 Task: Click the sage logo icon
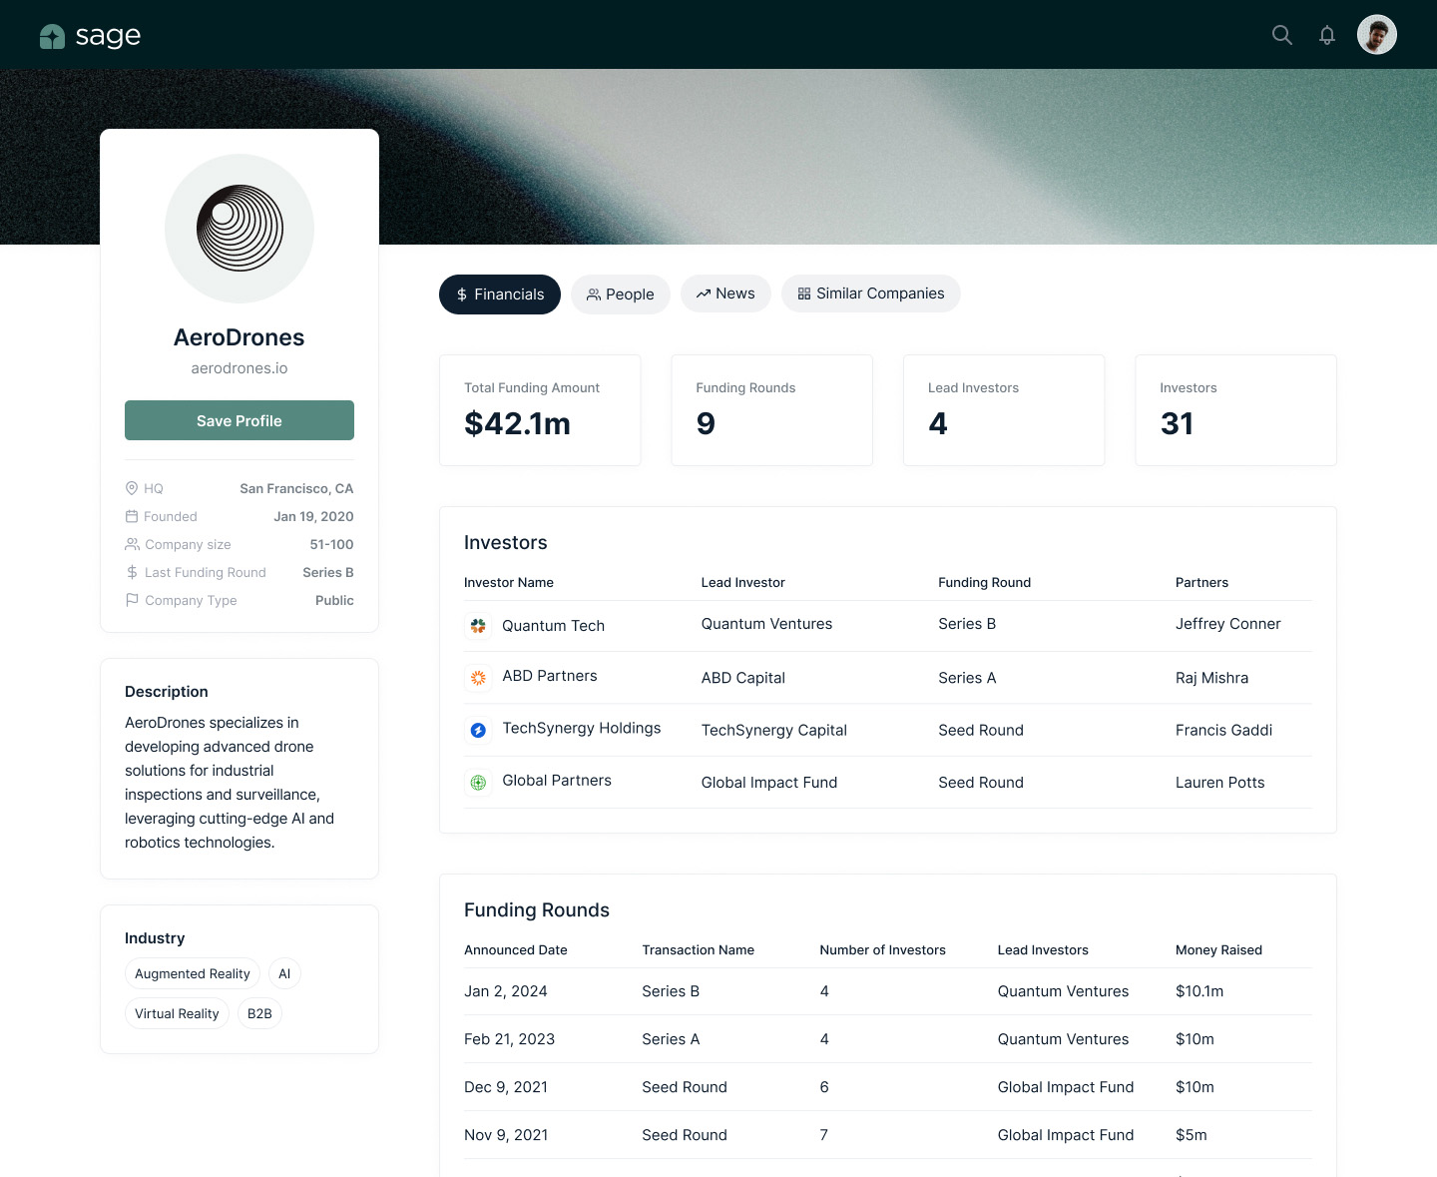[x=52, y=37]
